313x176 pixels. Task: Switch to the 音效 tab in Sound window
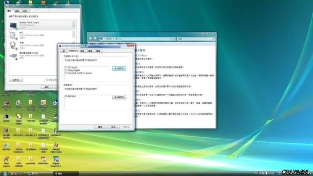(x=25, y=11)
